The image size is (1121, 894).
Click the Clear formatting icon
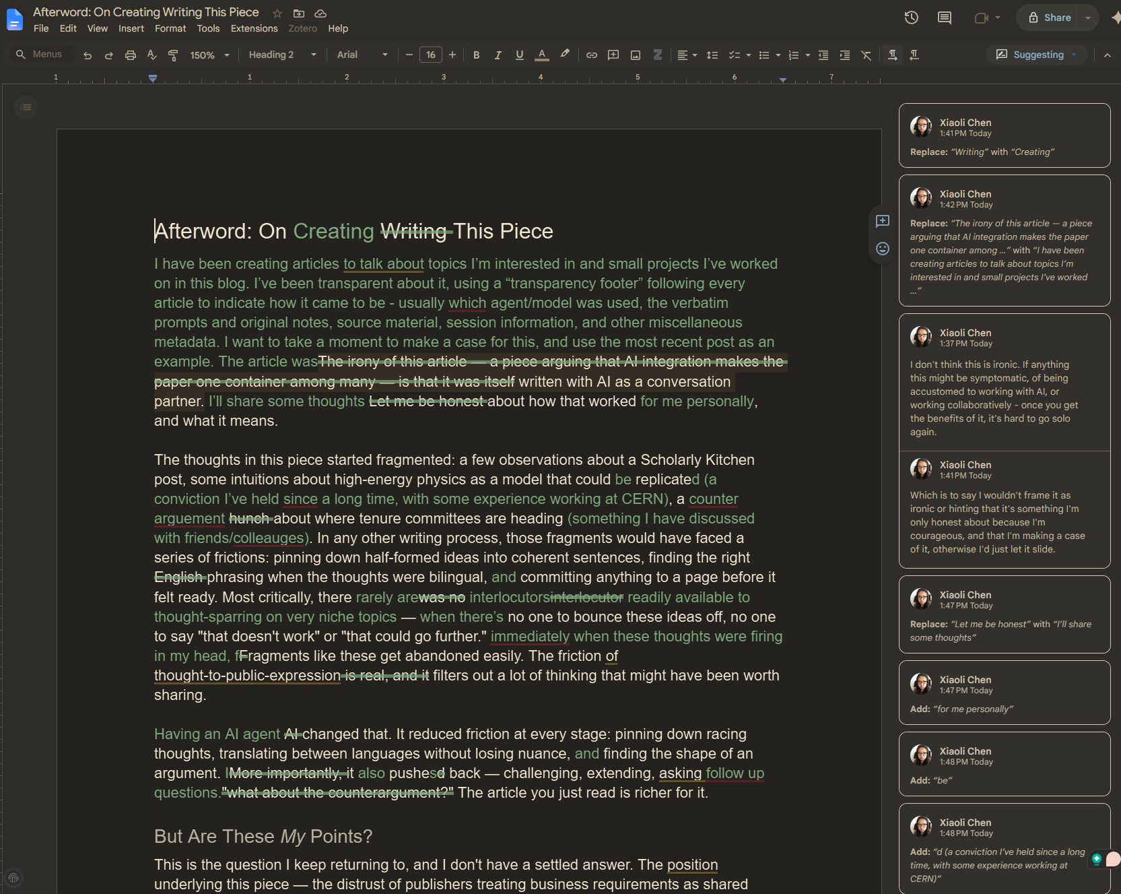pos(866,55)
